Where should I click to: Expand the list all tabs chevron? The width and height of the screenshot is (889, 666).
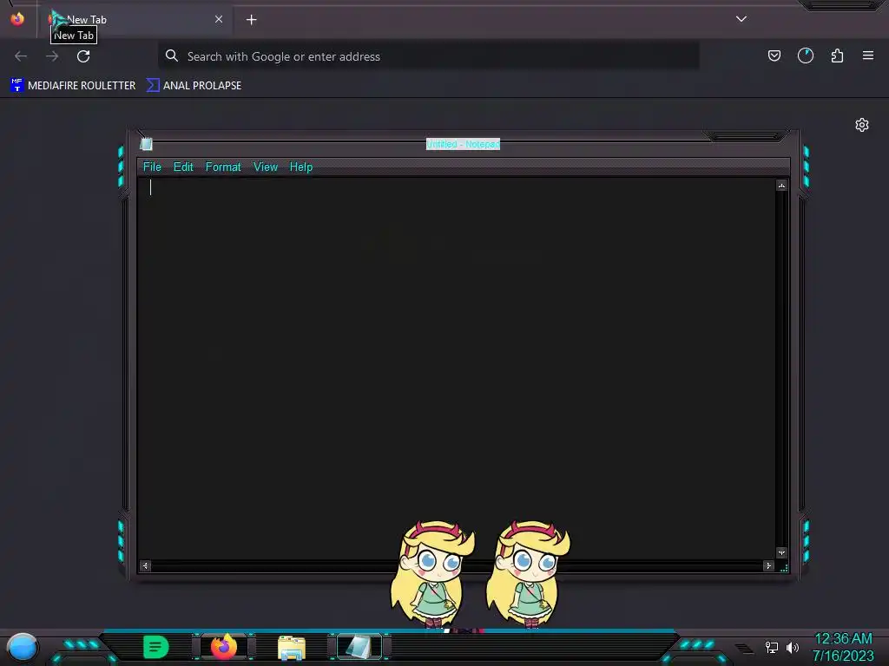point(741,19)
